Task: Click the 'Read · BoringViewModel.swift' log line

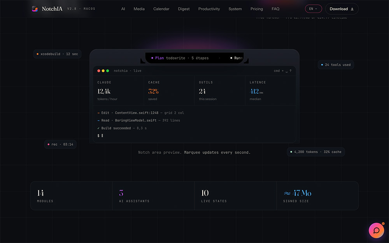Action: tap(139, 120)
